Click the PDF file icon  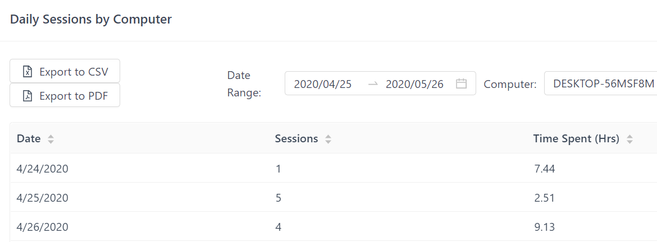[27, 96]
